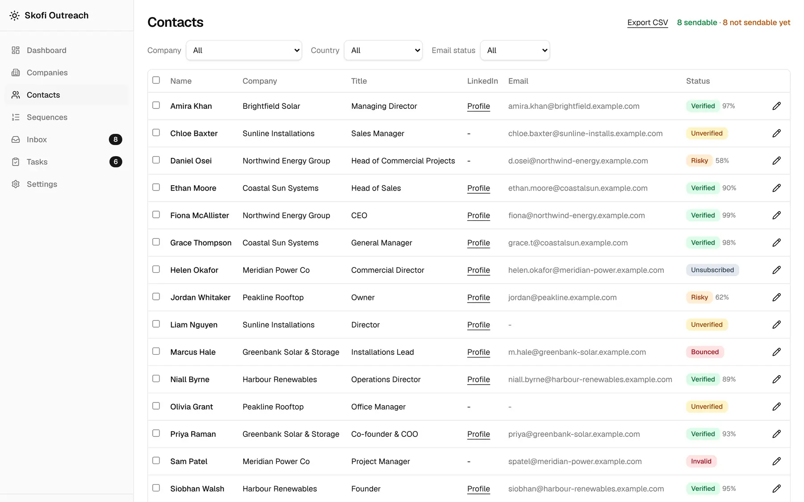This screenshot has height=502, width=804.
Task: Edit Helen Okafor with the pencil icon
Action: pos(777,270)
